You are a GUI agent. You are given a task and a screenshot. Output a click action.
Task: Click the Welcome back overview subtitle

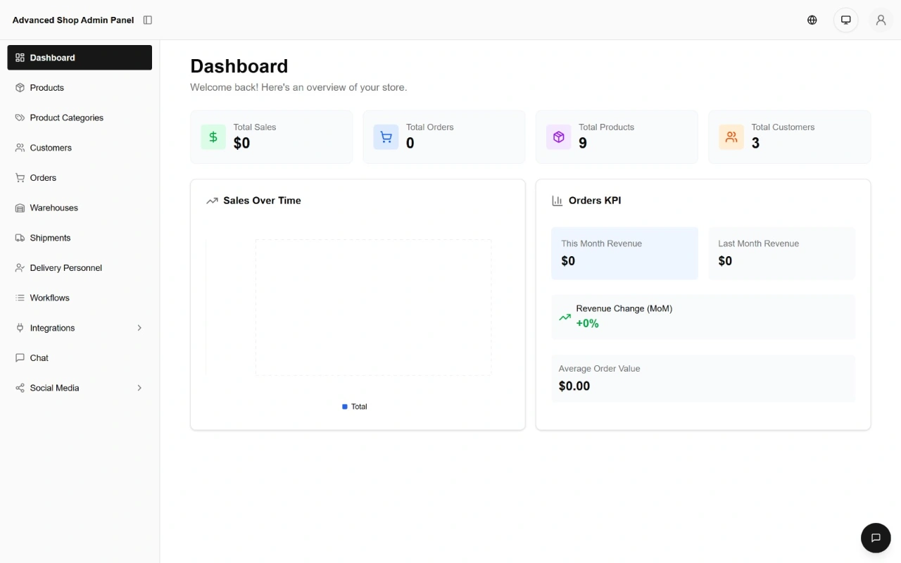[298, 87]
